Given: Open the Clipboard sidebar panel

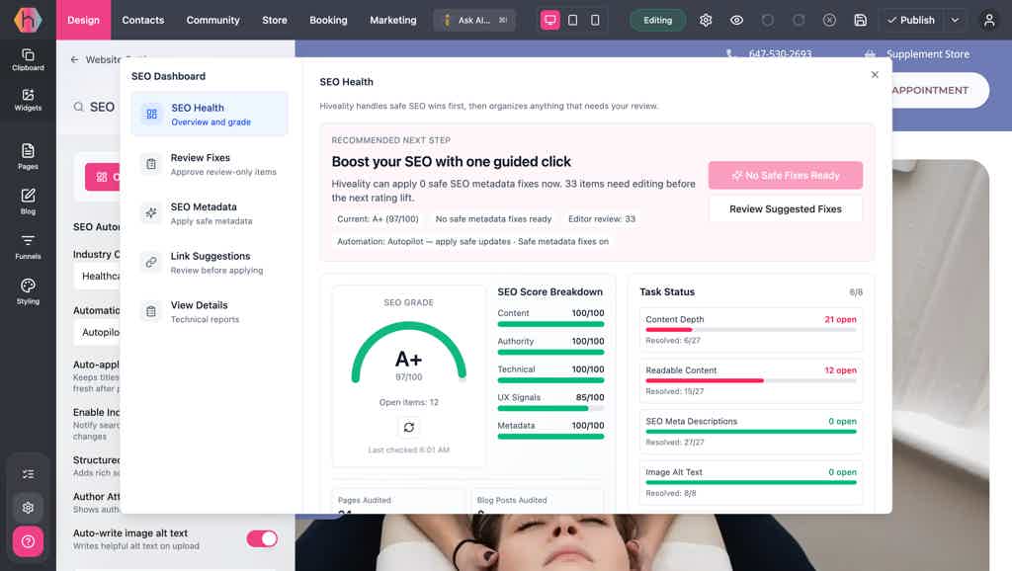Looking at the screenshot, I should (x=28, y=59).
